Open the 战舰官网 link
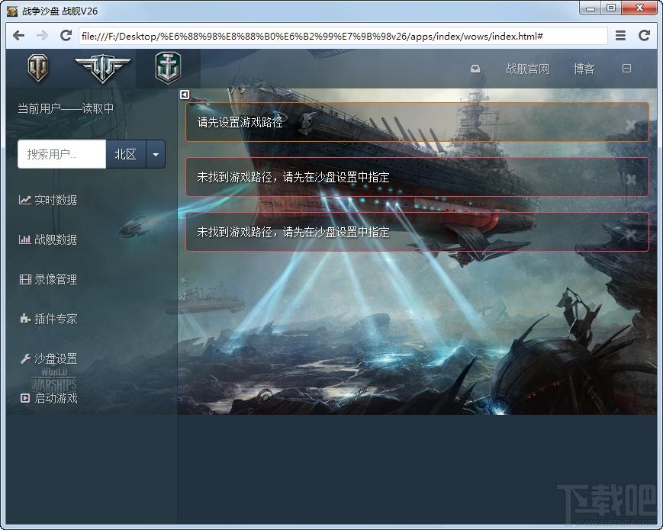The width and height of the screenshot is (663, 530). pyautogui.click(x=527, y=69)
